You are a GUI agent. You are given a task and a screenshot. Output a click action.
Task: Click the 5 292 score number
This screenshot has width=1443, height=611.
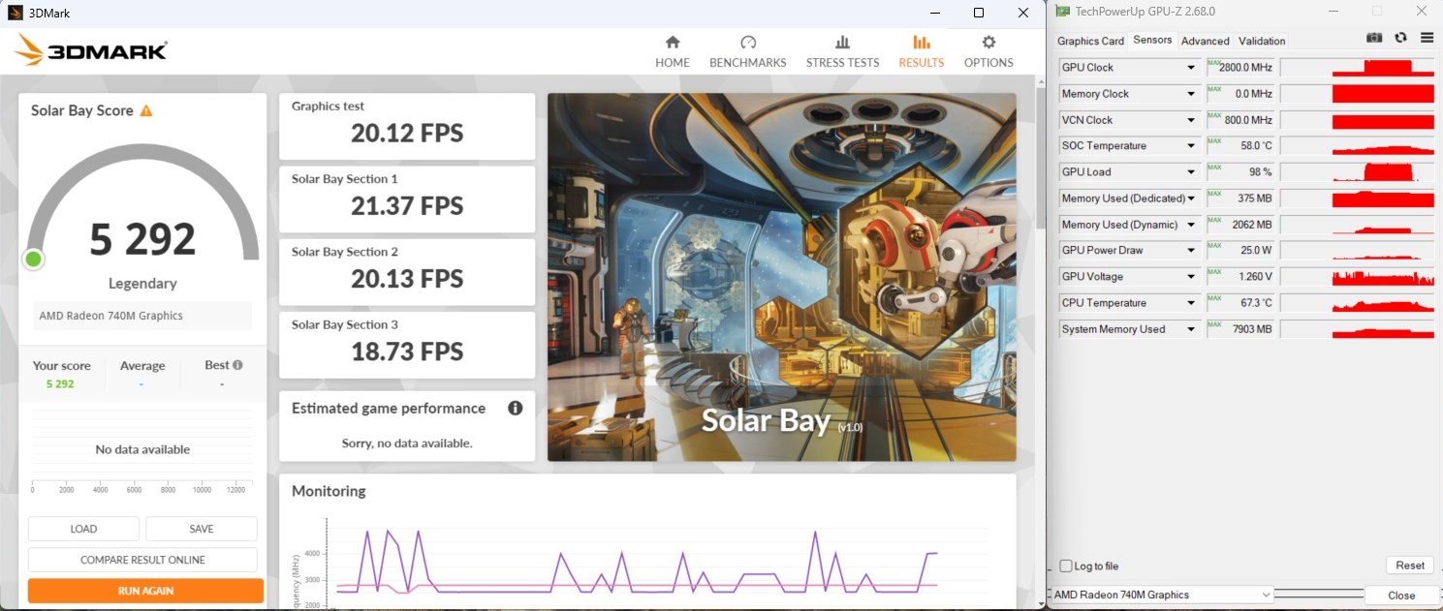click(x=142, y=239)
